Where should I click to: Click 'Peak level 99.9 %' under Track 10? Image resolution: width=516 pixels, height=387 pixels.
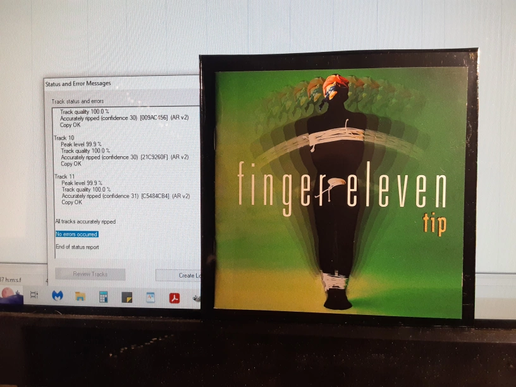(x=81, y=144)
